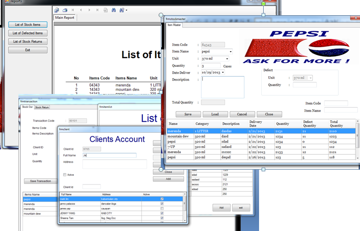360x231 pixels.
Task: Open the Defect Unit dropdown
Action: click(310, 78)
